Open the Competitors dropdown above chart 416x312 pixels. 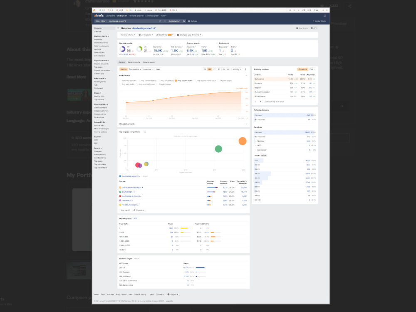[x=135, y=69]
